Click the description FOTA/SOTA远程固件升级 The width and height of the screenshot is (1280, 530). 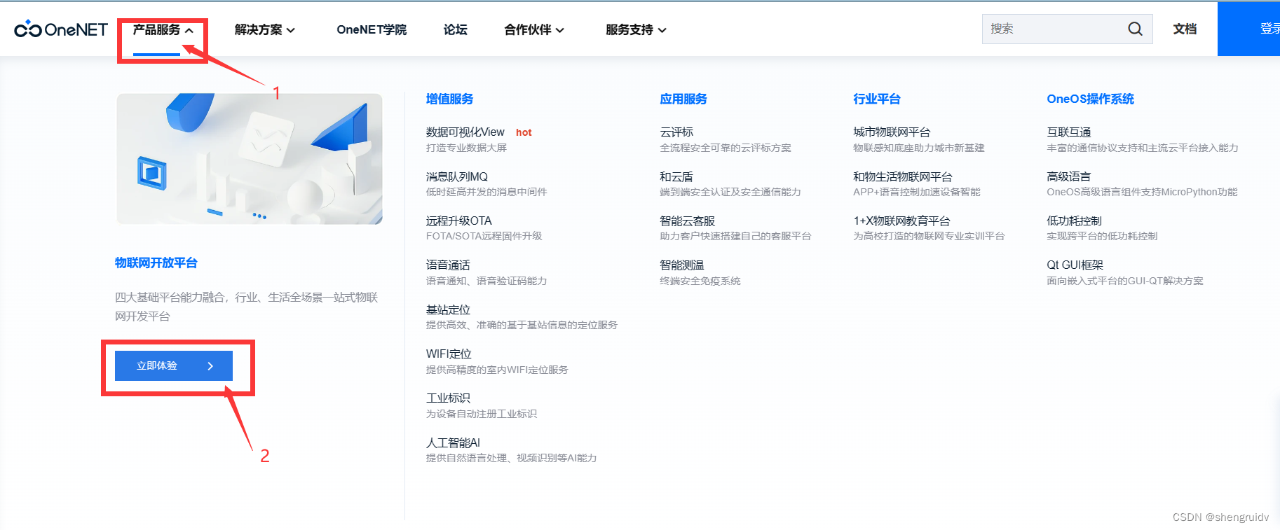pyautogui.click(x=484, y=236)
